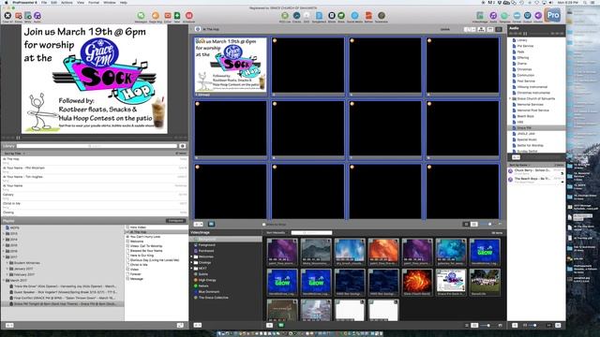Click the Slides clear icon in toolbar
Screen dimensions: 600x337
coord(19,16)
